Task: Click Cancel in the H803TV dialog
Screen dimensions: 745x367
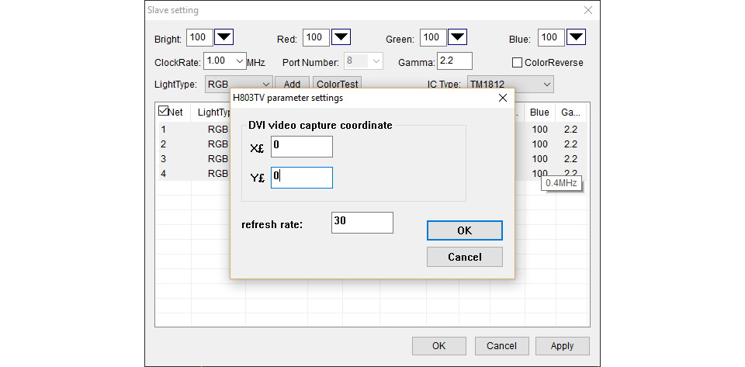Action: [465, 257]
